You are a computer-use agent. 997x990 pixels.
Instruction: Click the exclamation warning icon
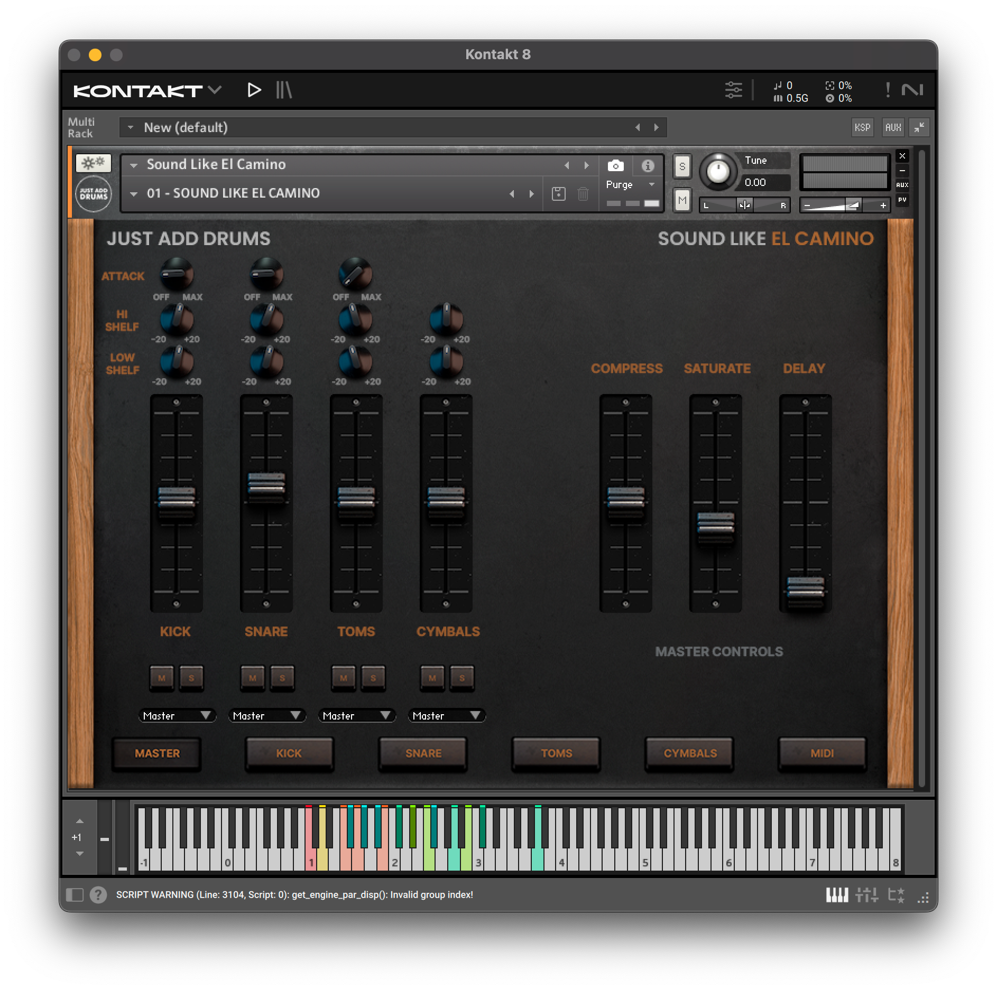tap(888, 90)
